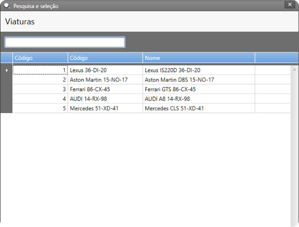The height and width of the screenshot is (227, 299).
Task: Click the code cell with number 1
Action: coord(40,70)
